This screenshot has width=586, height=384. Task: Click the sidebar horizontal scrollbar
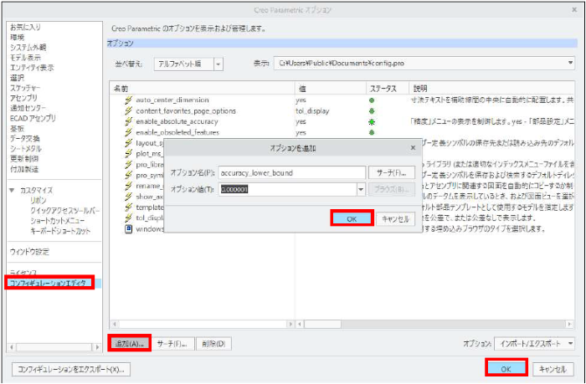click(54, 347)
